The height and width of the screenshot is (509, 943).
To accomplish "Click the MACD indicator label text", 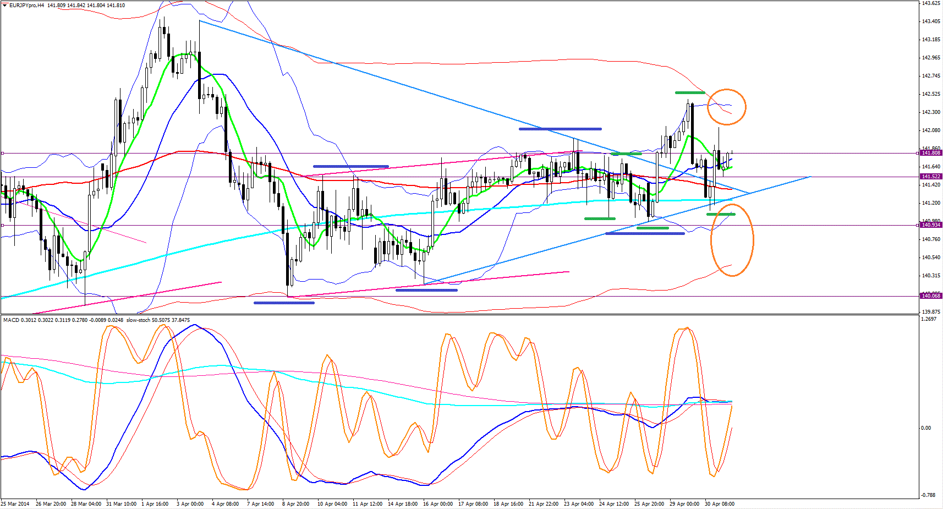I will 11,320.
